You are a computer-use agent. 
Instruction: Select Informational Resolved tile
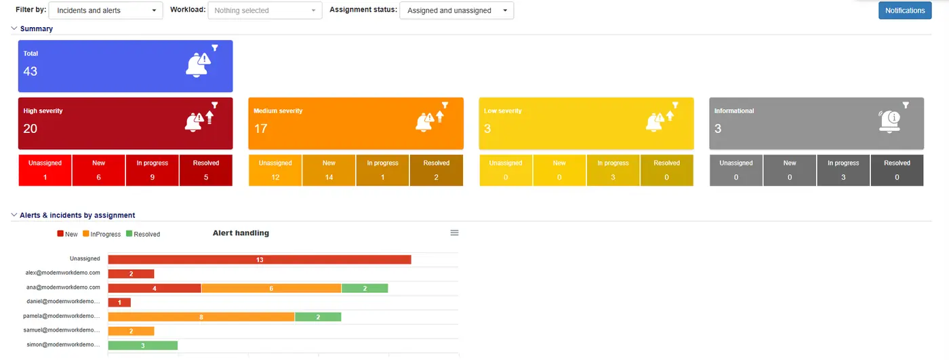point(897,170)
